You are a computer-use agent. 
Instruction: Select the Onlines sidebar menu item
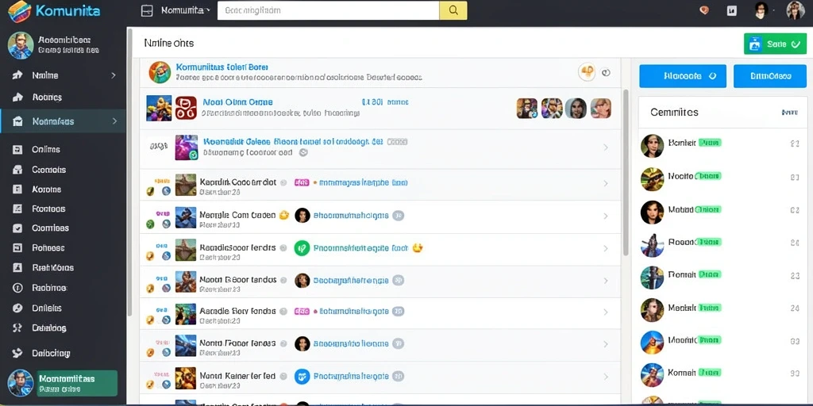tap(63, 149)
